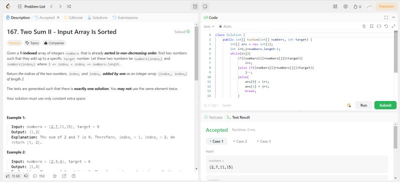Click the bookmark icon in editor toolbar
Viewport: 400px width, 182px height.
(x=371, y=26)
